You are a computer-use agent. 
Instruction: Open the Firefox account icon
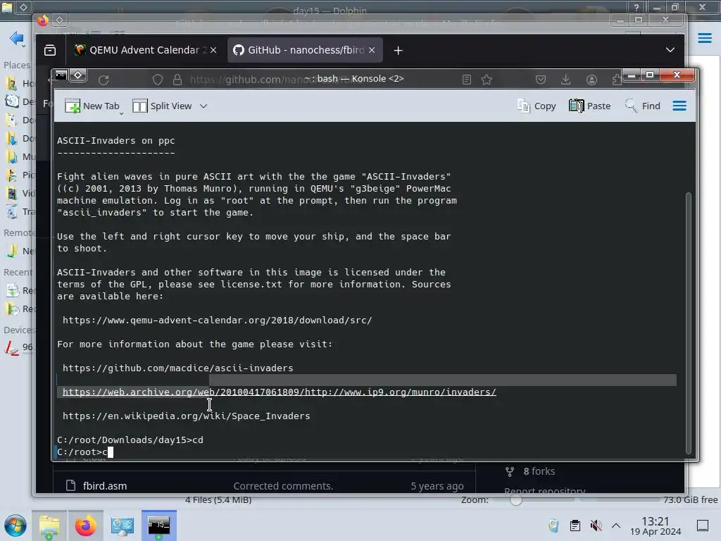[x=591, y=80]
